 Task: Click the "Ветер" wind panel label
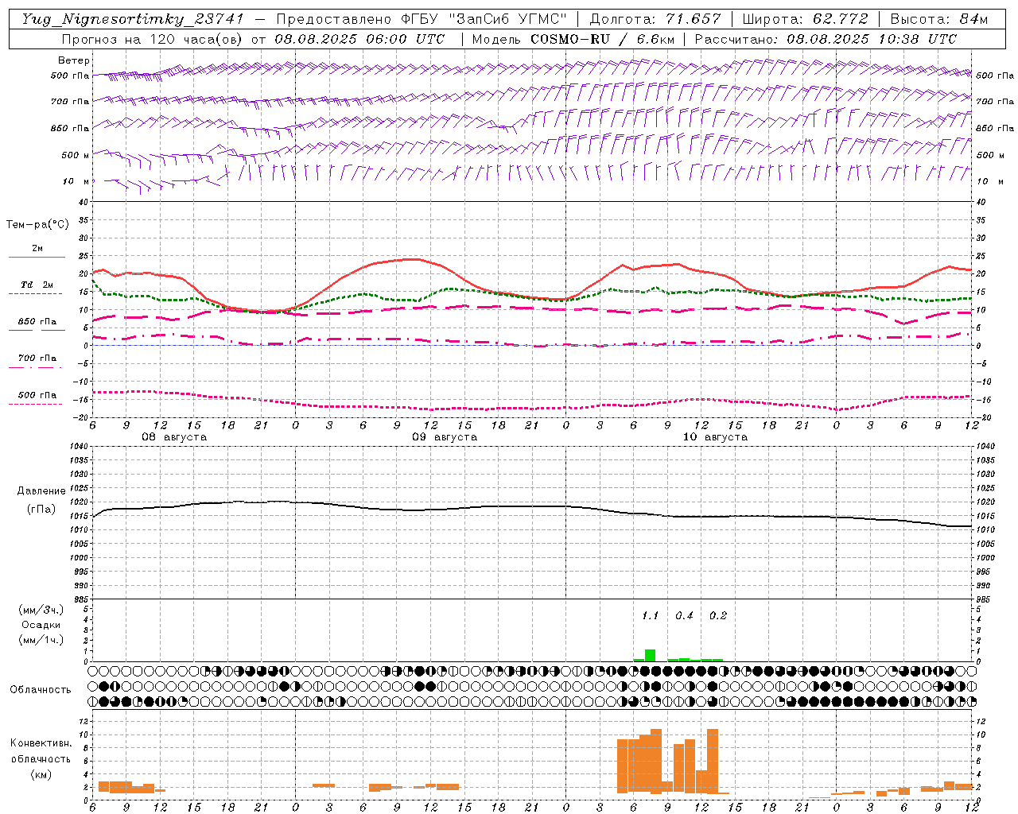click(x=74, y=60)
